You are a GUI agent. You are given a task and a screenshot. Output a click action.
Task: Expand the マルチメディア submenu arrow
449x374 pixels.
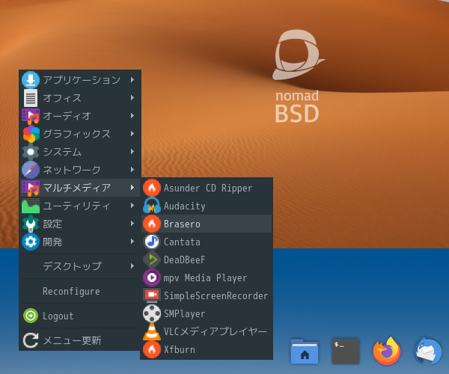132,188
